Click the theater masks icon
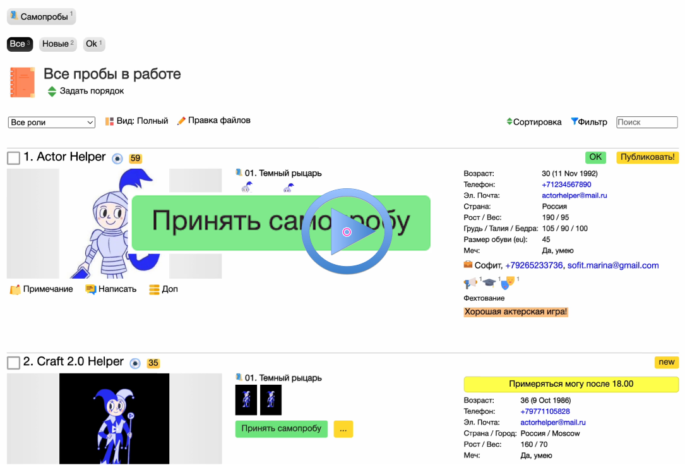The width and height of the screenshot is (685, 472). (x=508, y=283)
